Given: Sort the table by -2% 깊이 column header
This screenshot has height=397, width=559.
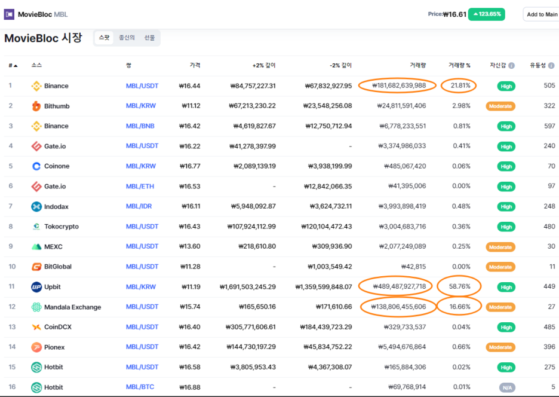Looking at the screenshot, I should click(x=340, y=65).
